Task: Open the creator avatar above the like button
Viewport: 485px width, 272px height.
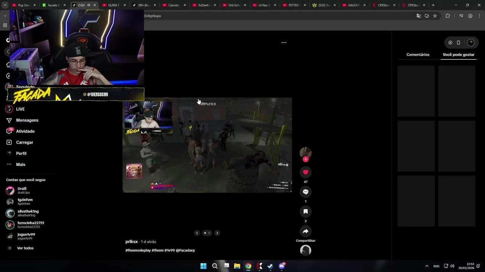Action: pyautogui.click(x=305, y=153)
